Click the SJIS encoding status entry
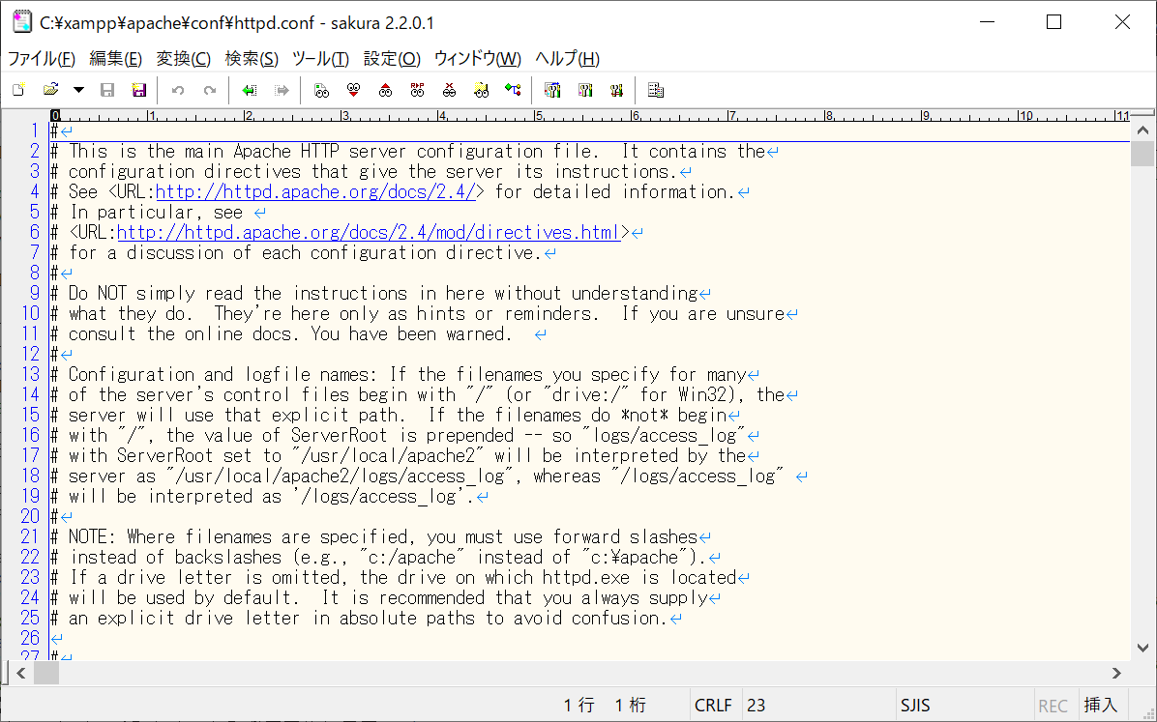Image resolution: width=1157 pixels, height=722 pixels. pos(915,705)
